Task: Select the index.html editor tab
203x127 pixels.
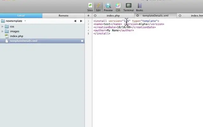Action: [197, 16]
